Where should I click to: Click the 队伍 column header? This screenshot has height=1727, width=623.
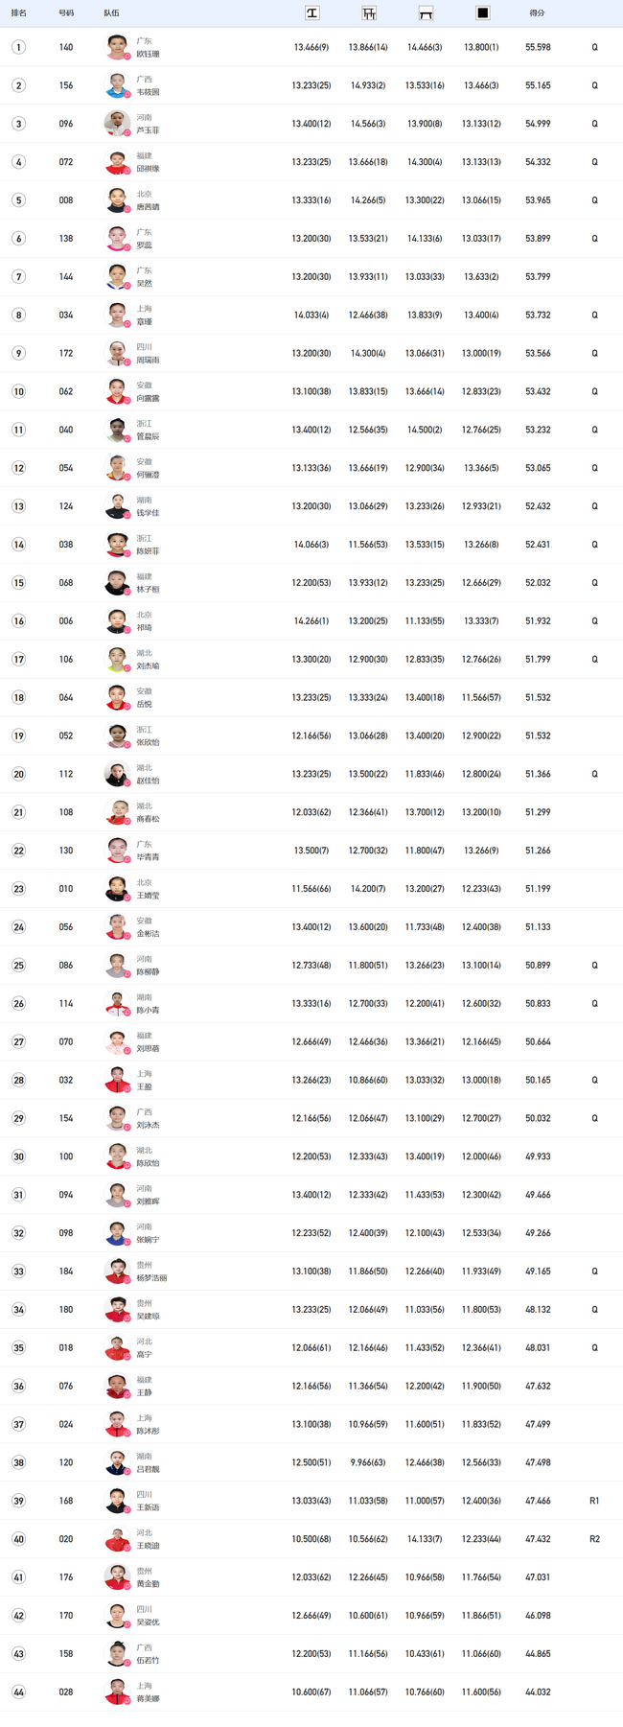[x=112, y=13]
